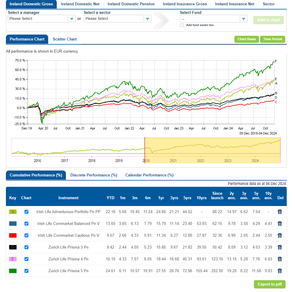
Task: Show the Performance Chart tab
Action: pos(27,39)
